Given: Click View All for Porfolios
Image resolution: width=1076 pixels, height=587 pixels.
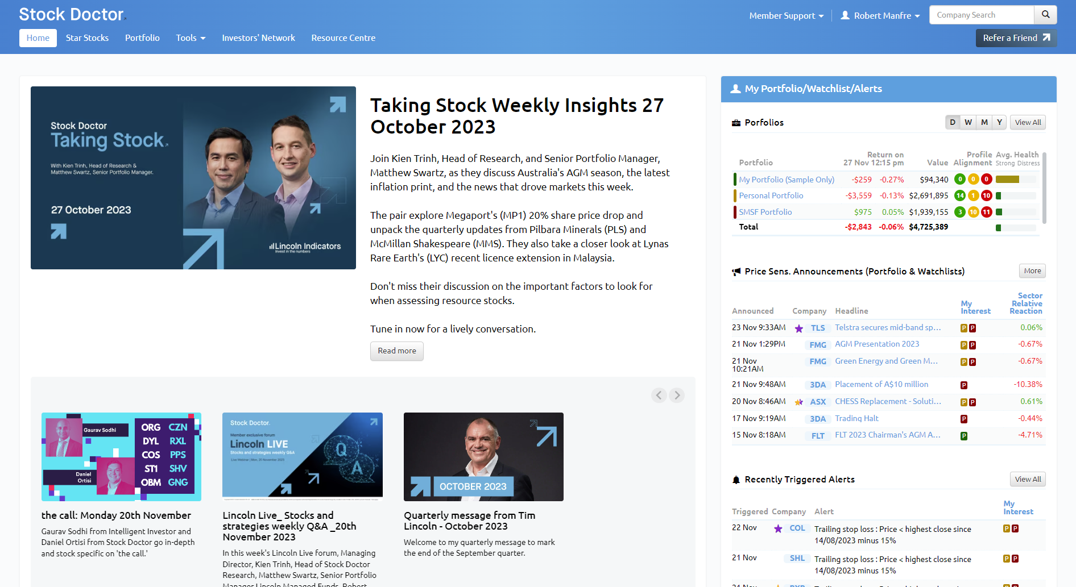Looking at the screenshot, I should click(1028, 122).
